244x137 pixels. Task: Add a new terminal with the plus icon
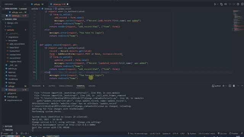coord(223,86)
